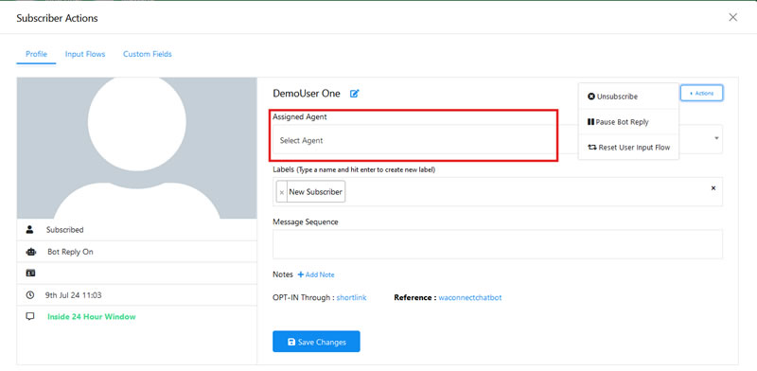The image size is (757, 371).
Task: Click the New Subscriber label text
Action: (316, 192)
